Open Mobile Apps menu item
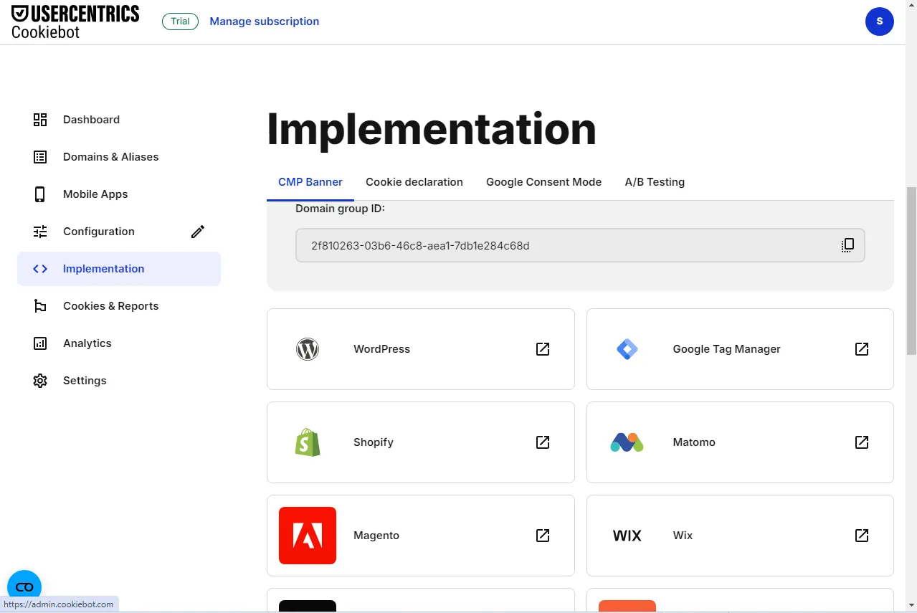Viewport: 917px width, 613px height. [x=119, y=194]
